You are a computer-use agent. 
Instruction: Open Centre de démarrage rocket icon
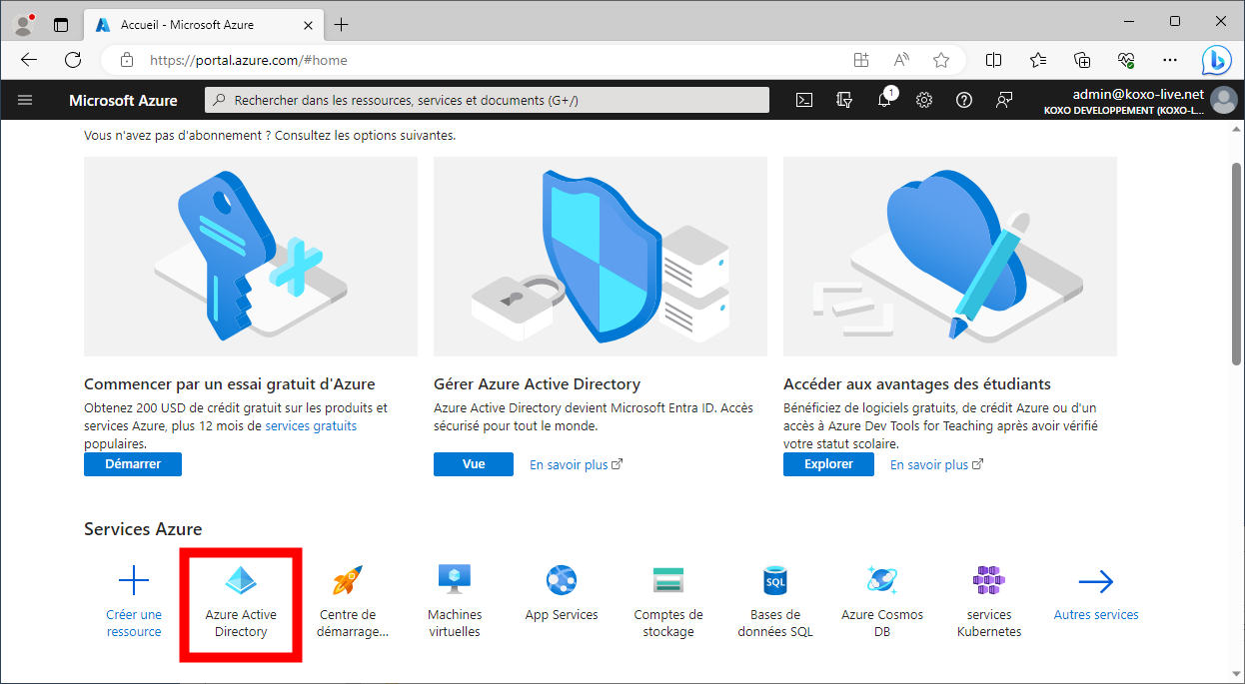click(x=348, y=580)
